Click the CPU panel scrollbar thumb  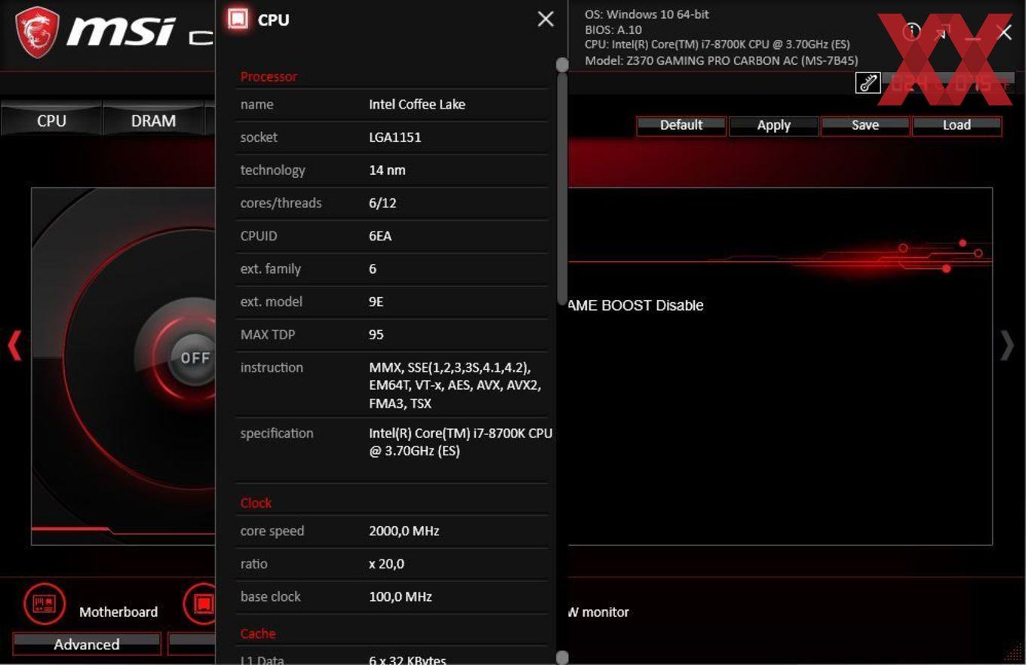coord(561,188)
